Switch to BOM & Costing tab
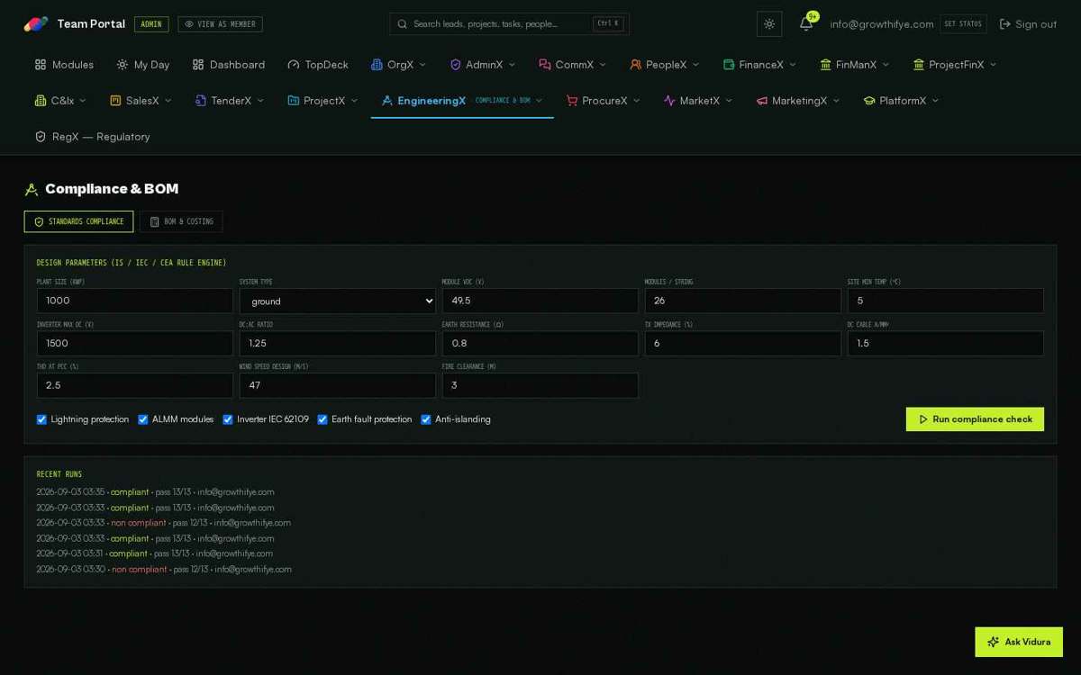The height and width of the screenshot is (675, 1081). point(181,221)
